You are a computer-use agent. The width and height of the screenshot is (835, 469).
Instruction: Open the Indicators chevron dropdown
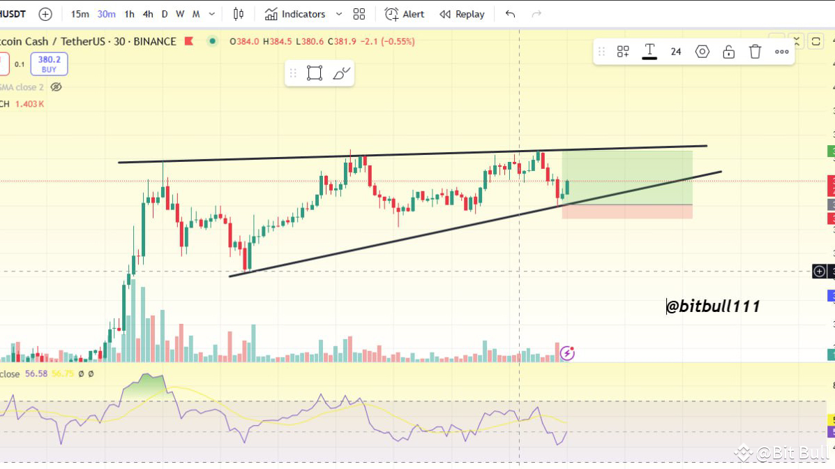(339, 13)
